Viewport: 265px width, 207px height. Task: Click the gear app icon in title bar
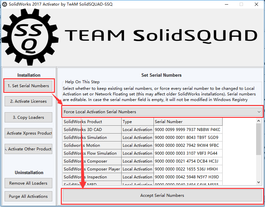coord(4,4)
